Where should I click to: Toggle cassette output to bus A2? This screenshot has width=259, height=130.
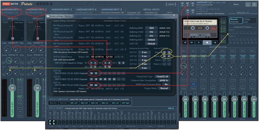(223, 22)
